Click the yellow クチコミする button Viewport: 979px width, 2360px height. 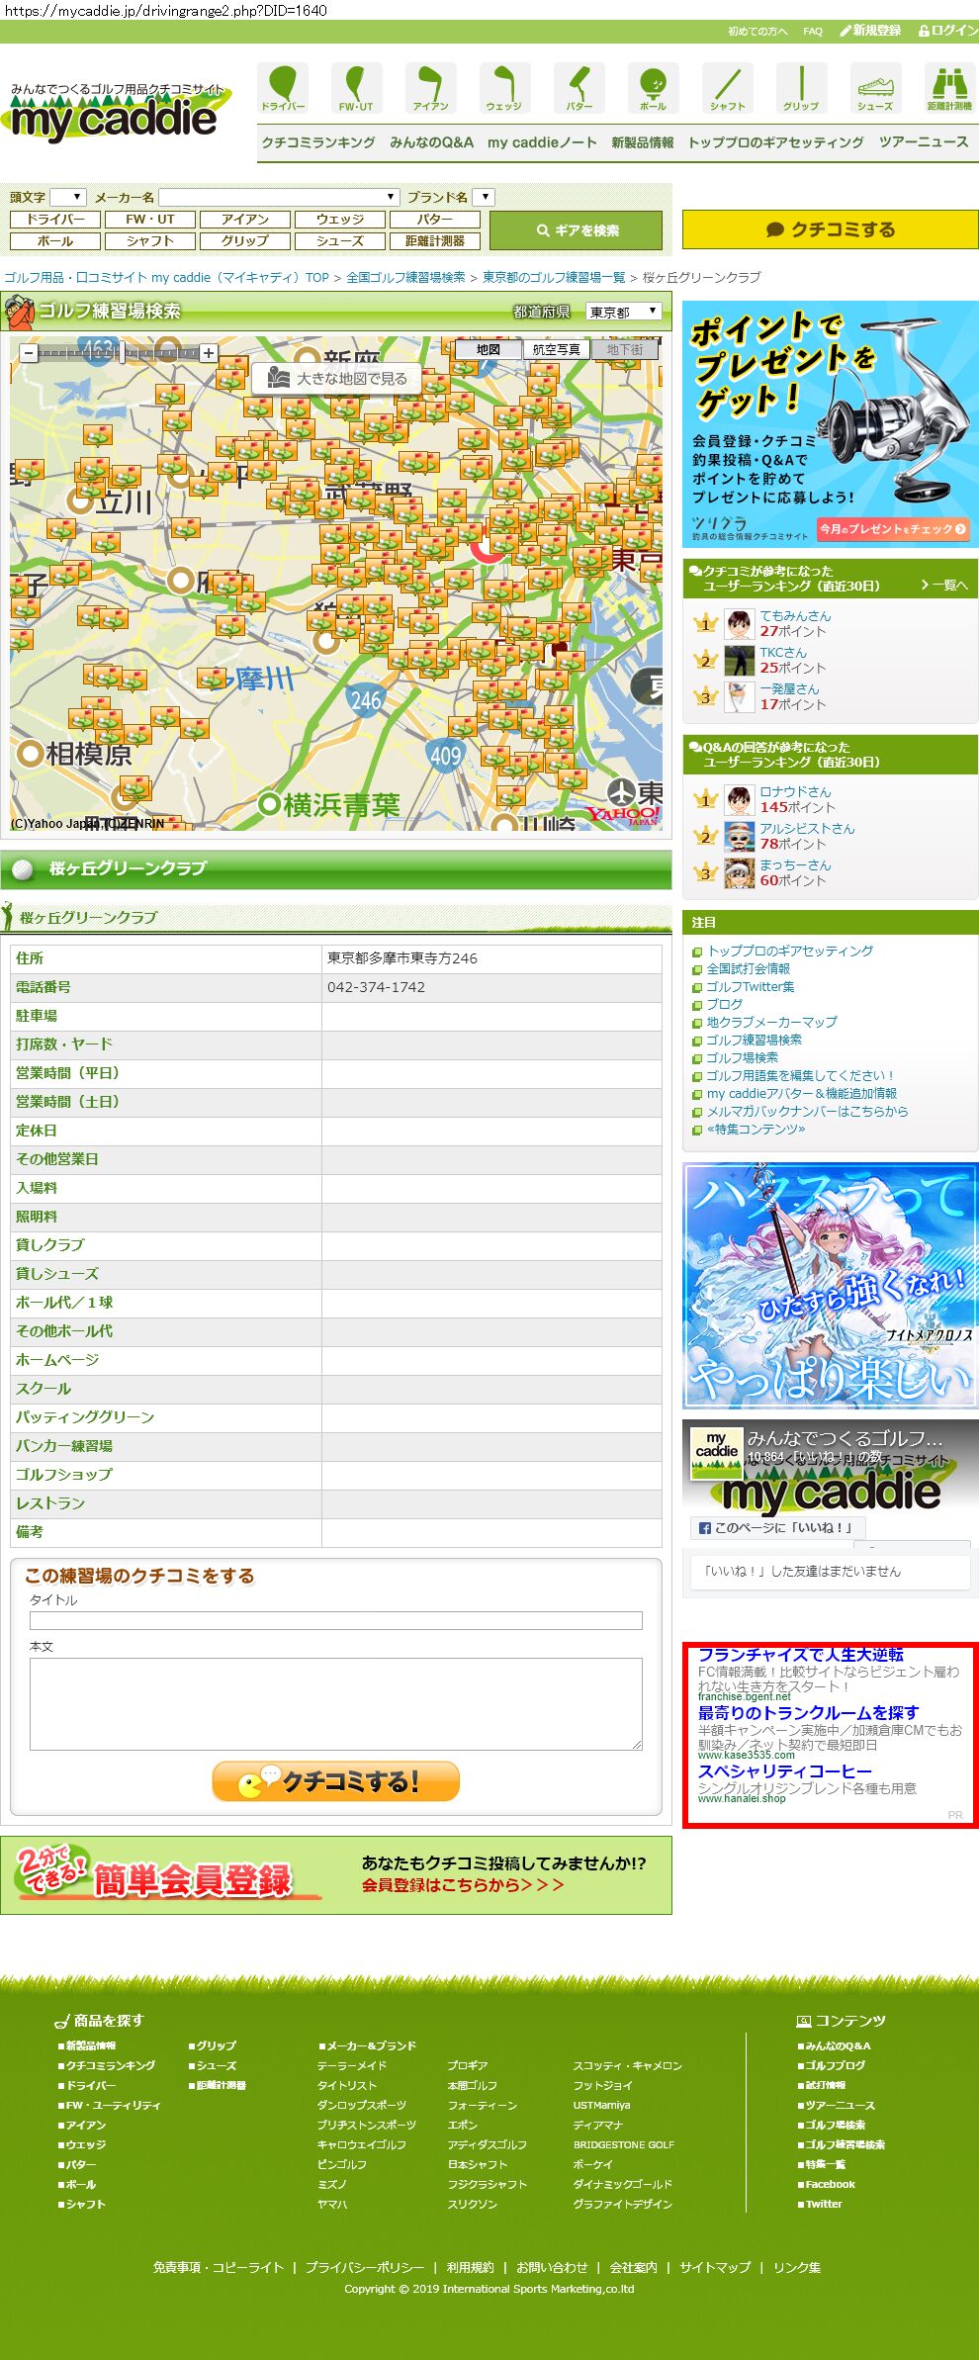[830, 229]
